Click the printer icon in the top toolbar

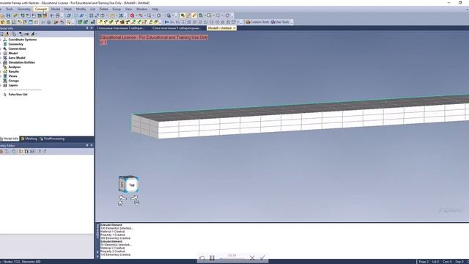(57, 15)
